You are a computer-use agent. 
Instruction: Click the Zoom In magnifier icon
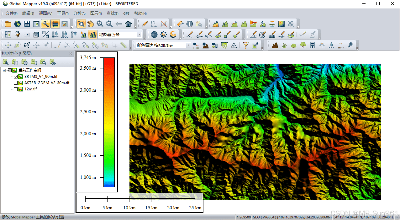(100, 24)
